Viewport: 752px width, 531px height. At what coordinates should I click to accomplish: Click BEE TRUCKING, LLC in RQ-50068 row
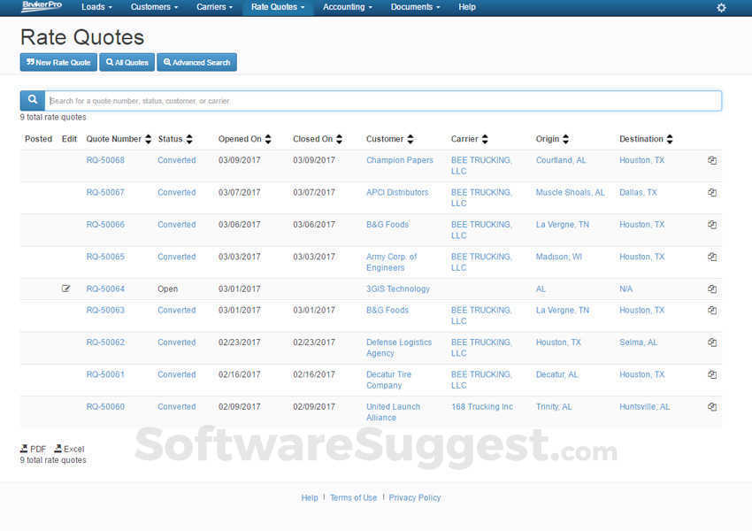coord(481,165)
